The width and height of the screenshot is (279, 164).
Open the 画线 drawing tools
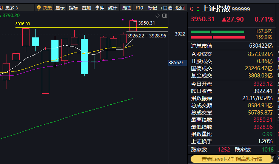126,8
